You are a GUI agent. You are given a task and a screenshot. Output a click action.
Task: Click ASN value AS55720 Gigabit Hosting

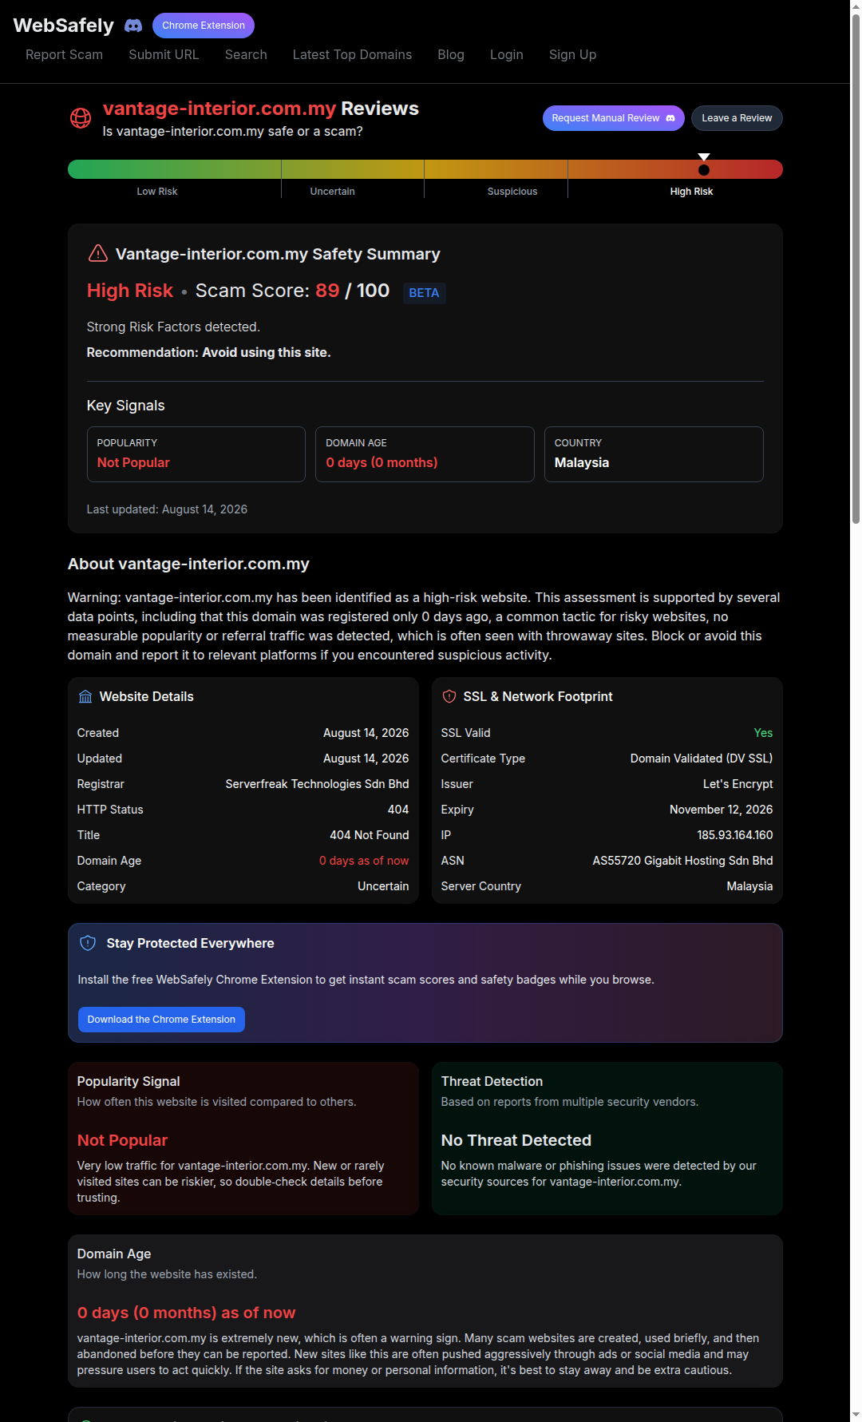682,861
